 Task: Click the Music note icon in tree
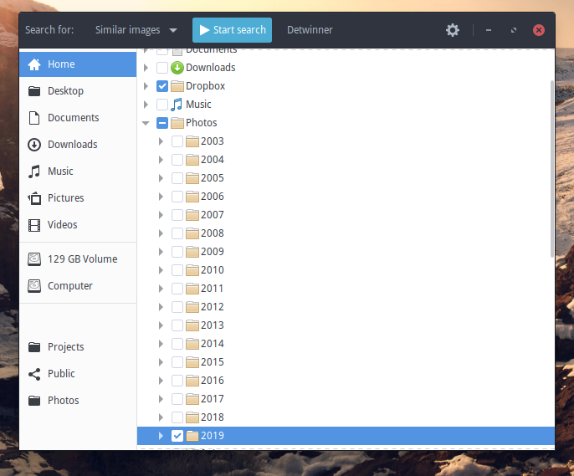177,105
